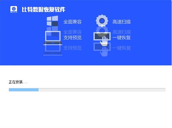Click the bright 支持预览 label

coord(72,38)
